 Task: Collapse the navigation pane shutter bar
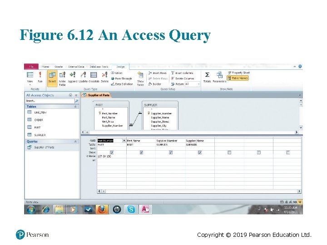click(76, 95)
